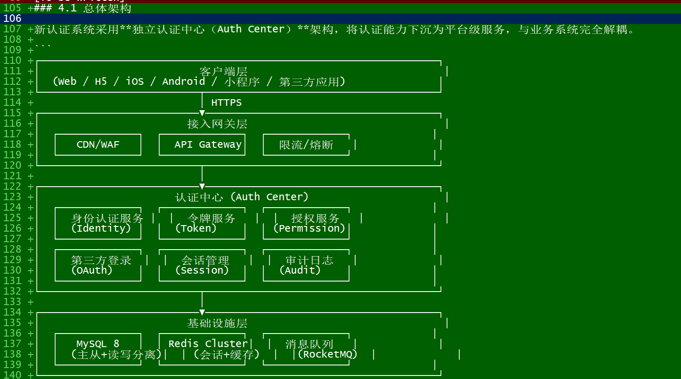
Task: Click the "(Identity)" label
Action: [x=101, y=229]
